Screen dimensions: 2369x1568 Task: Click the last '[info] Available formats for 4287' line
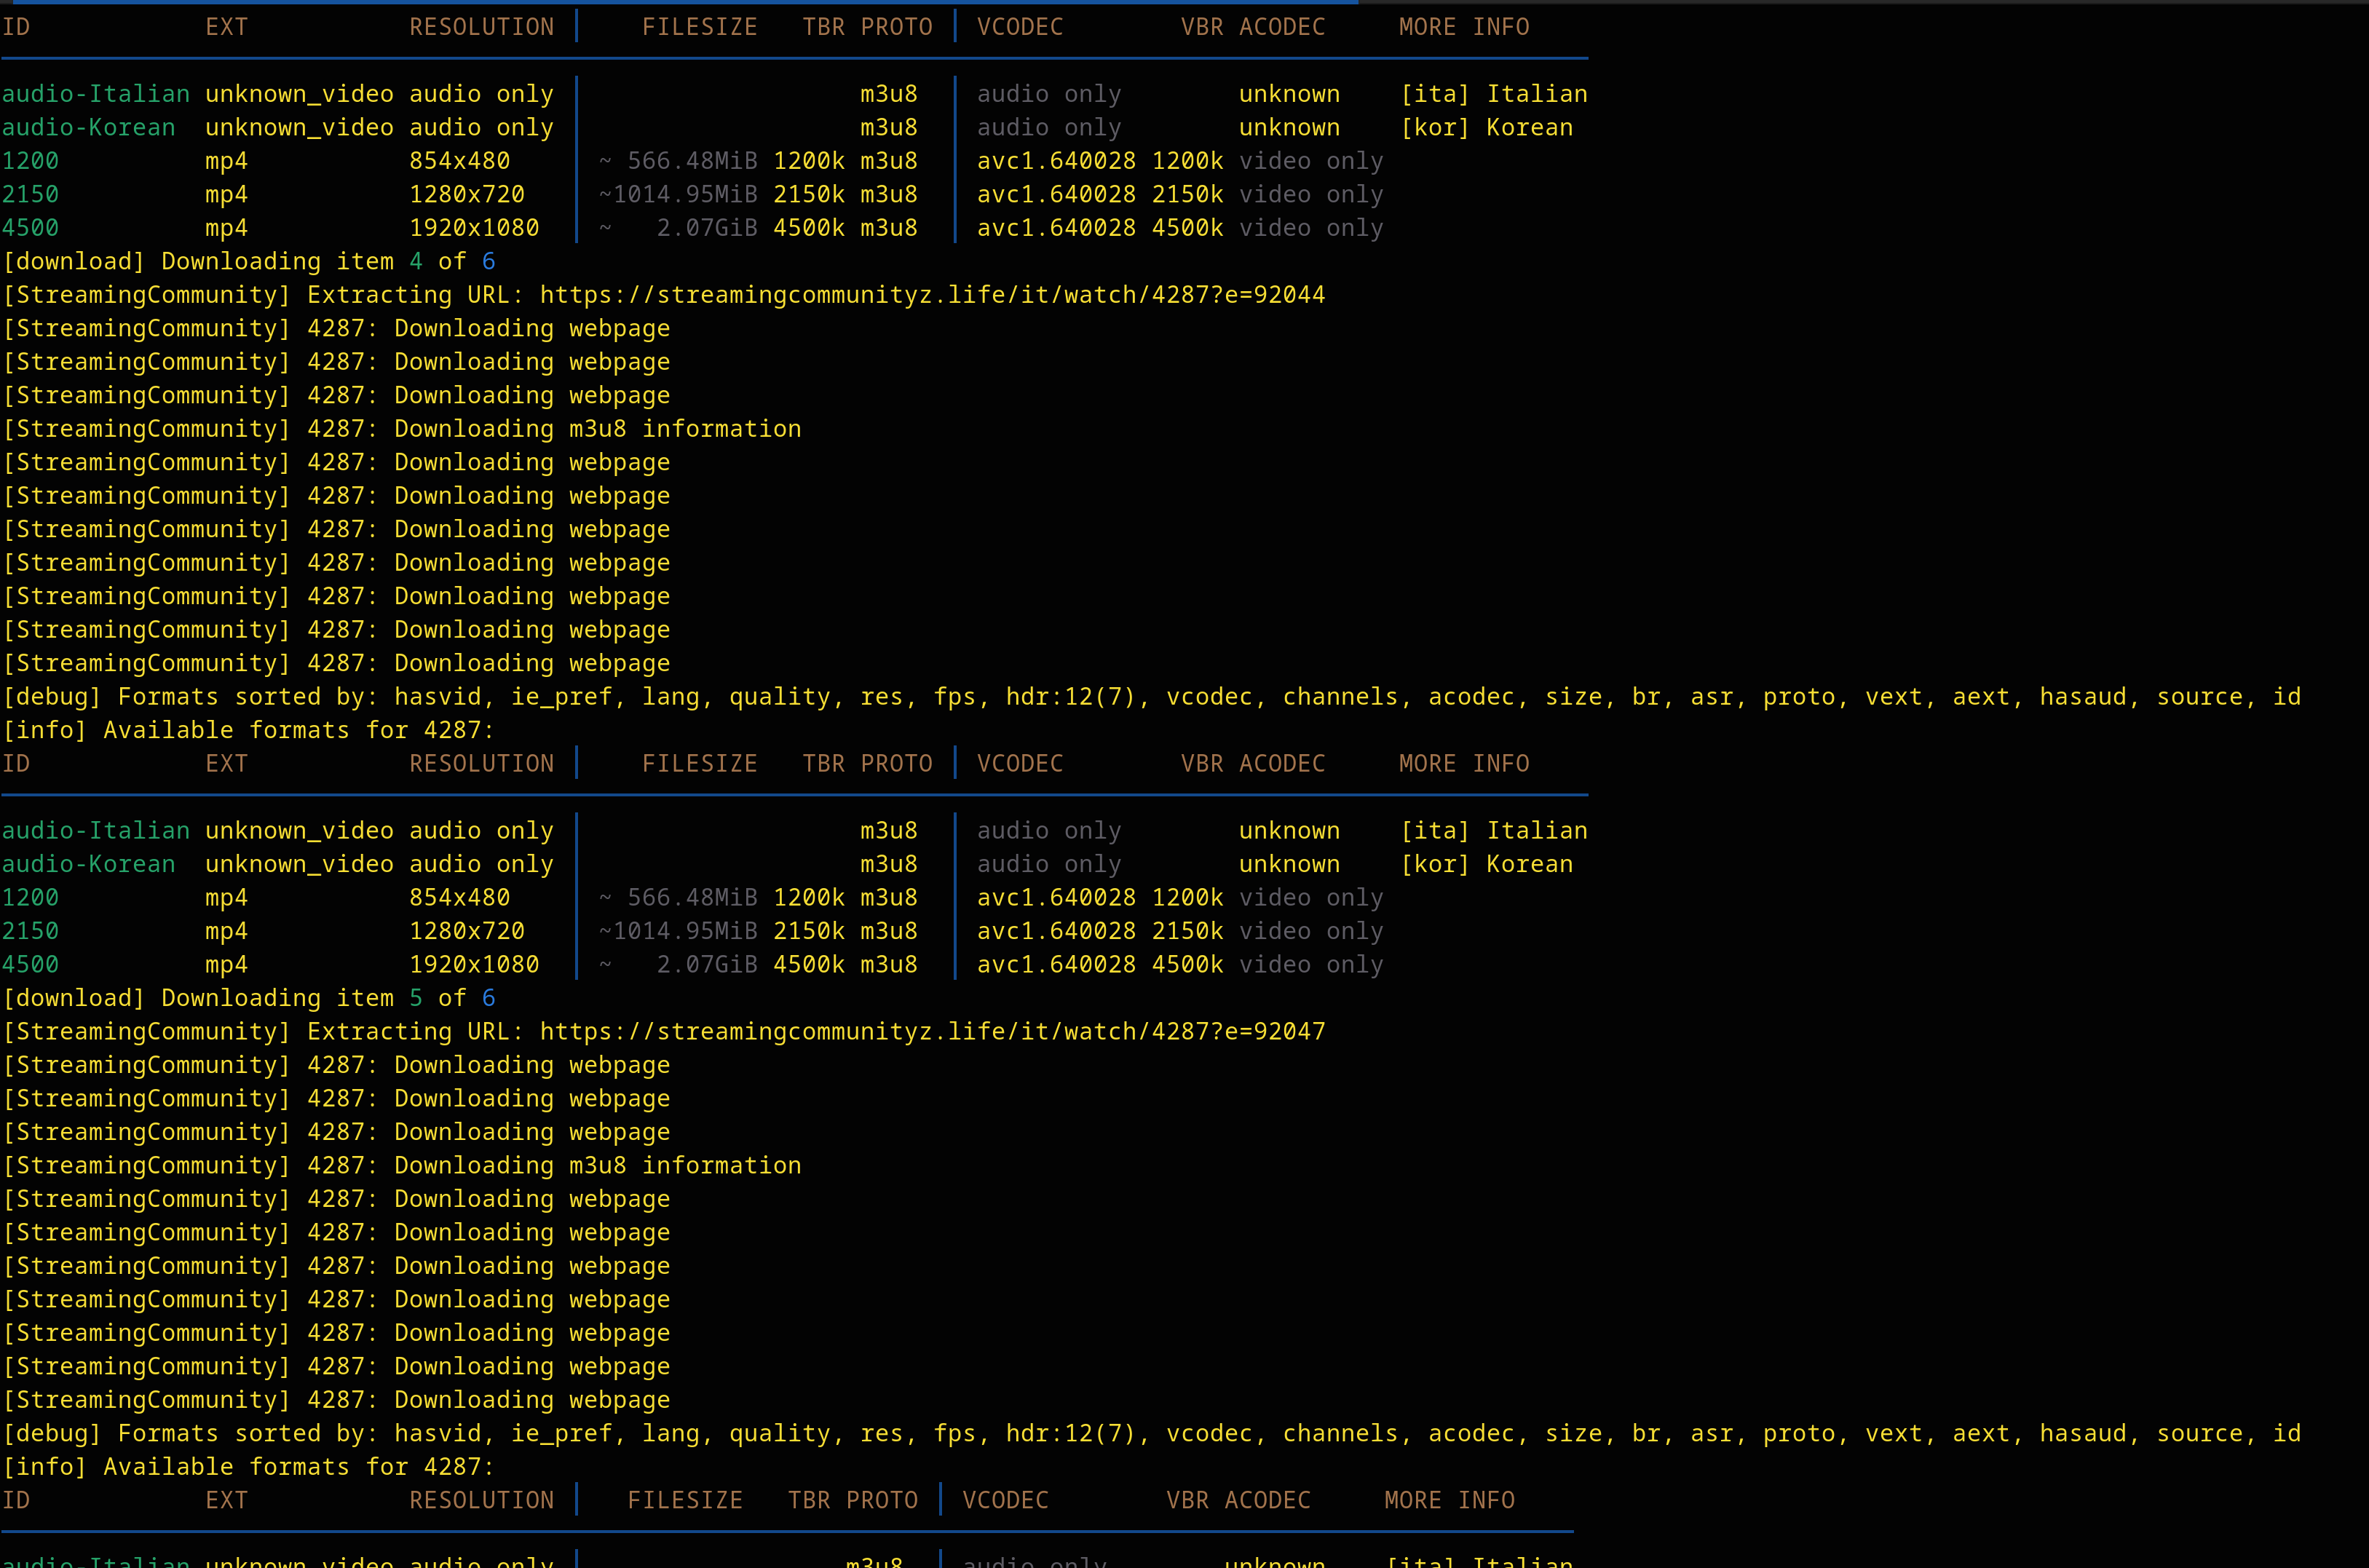point(248,1467)
